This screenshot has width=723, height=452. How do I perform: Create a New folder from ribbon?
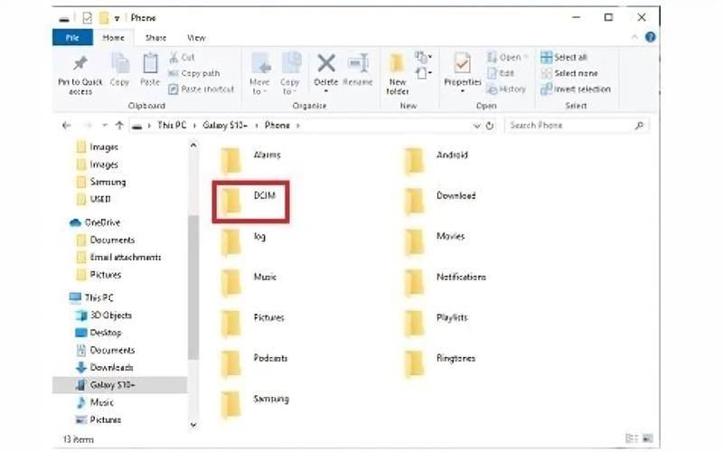[x=398, y=71]
